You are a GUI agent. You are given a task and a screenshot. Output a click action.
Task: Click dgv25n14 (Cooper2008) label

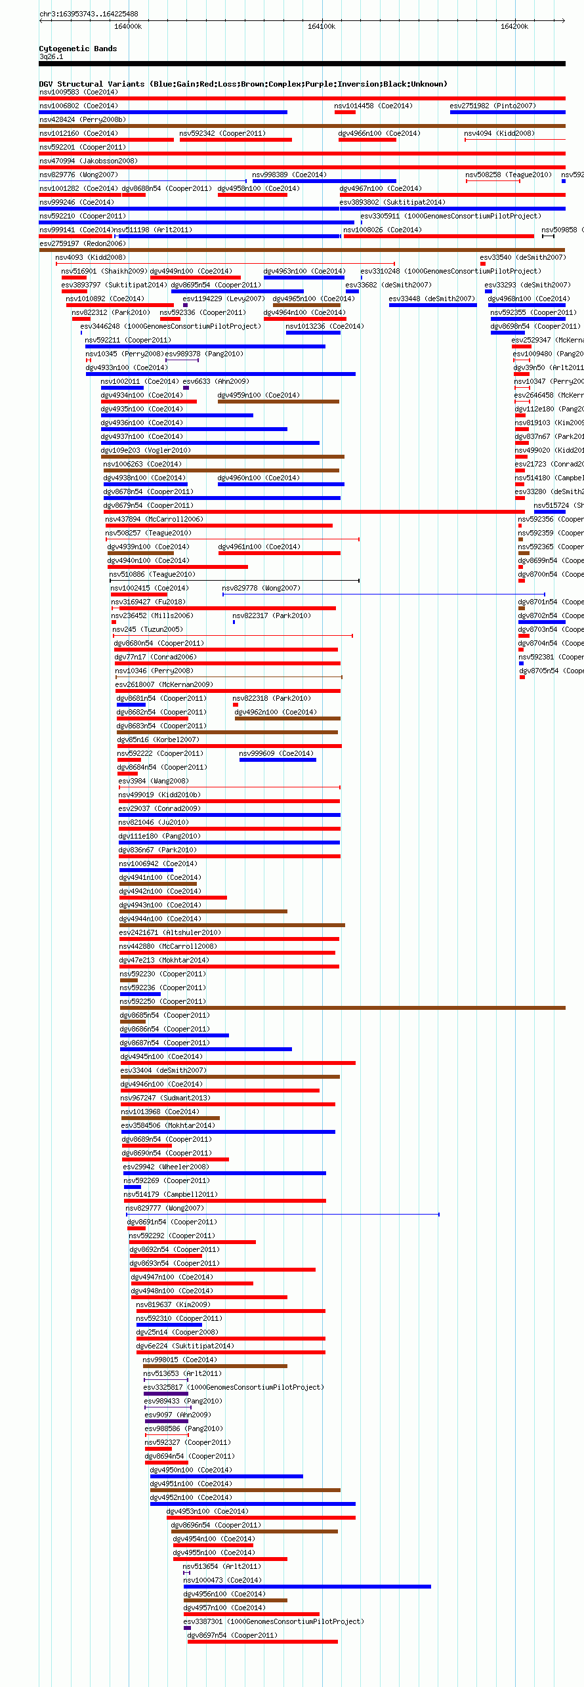click(177, 1332)
